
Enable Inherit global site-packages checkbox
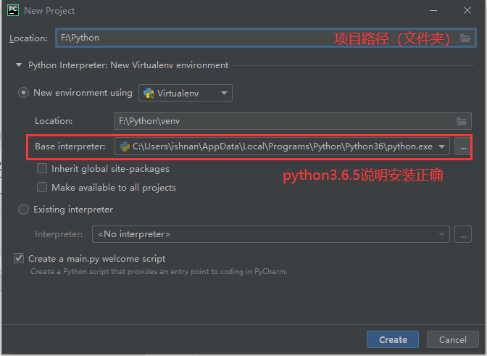tap(42, 169)
